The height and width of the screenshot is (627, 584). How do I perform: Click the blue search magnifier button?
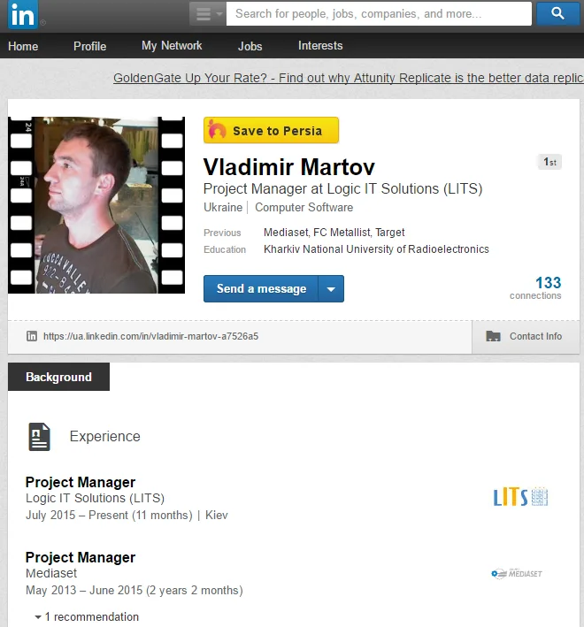pos(557,13)
